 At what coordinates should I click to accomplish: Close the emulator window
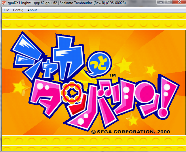[x=179, y=2]
